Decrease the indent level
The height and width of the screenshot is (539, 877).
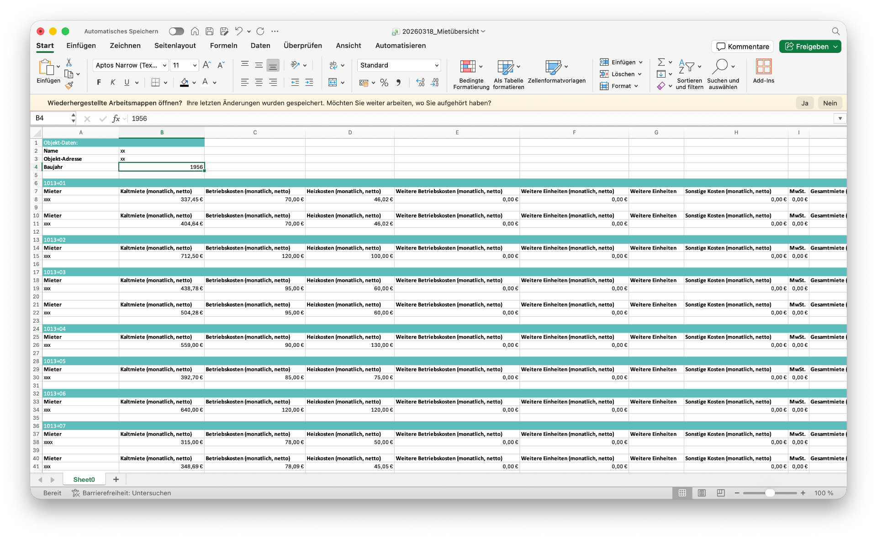tap(295, 82)
